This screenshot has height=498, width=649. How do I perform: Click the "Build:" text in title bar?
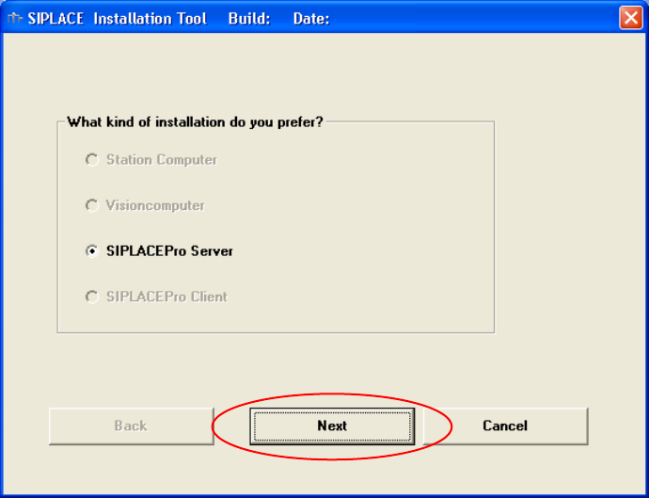pos(248,18)
